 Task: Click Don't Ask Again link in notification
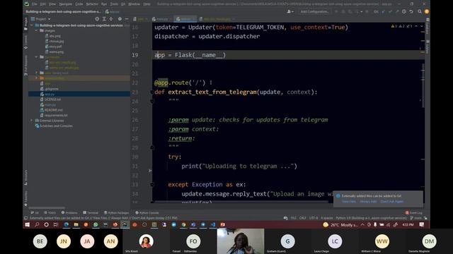point(391,201)
